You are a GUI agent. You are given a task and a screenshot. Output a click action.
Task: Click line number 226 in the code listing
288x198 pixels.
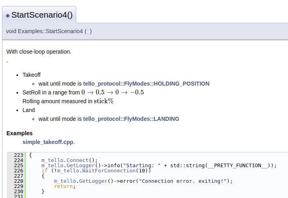(18, 171)
